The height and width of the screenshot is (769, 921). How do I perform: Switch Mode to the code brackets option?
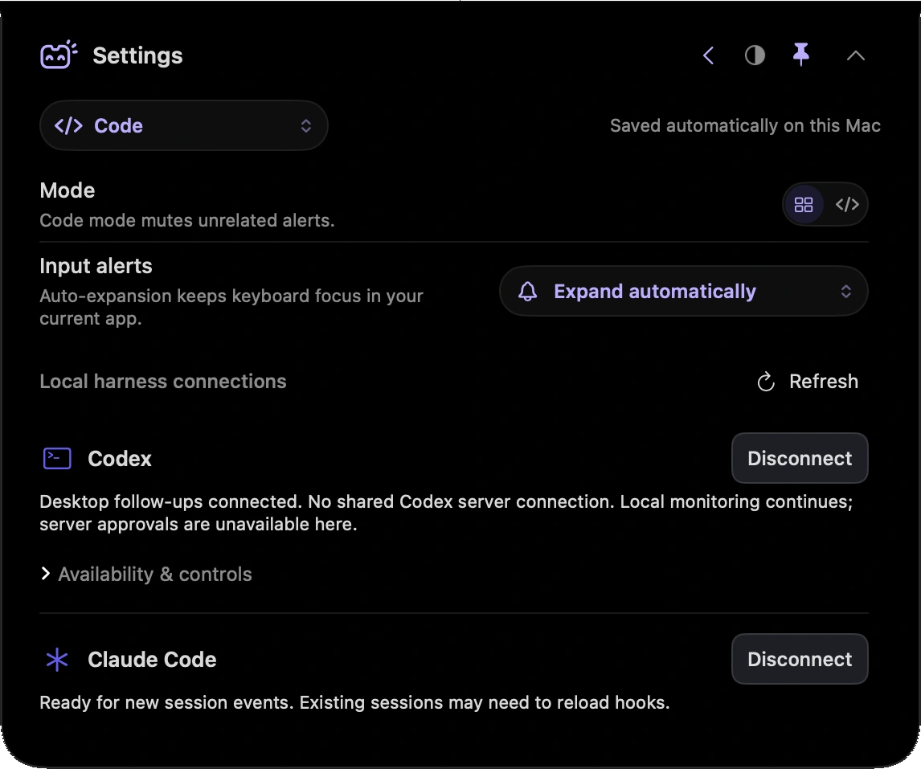pyautogui.click(x=847, y=204)
